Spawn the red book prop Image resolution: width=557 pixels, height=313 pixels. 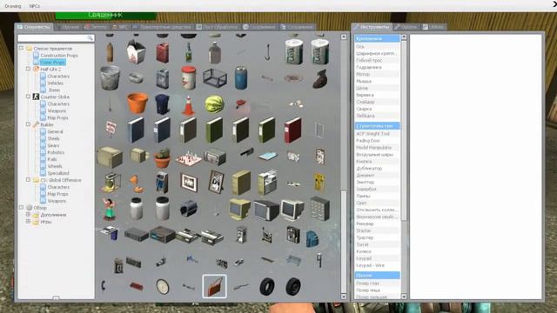click(x=293, y=130)
